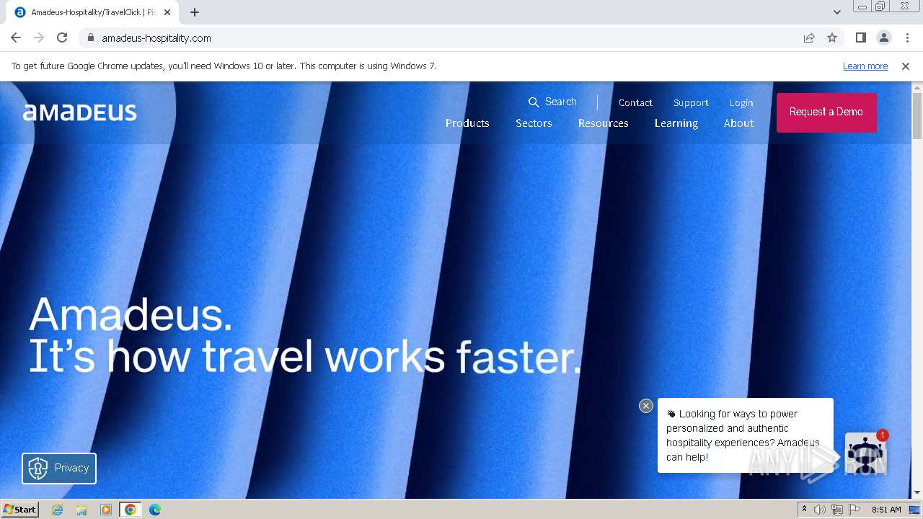The height and width of the screenshot is (519, 923).
Task: View site info via the lock icon
Action: coord(90,37)
